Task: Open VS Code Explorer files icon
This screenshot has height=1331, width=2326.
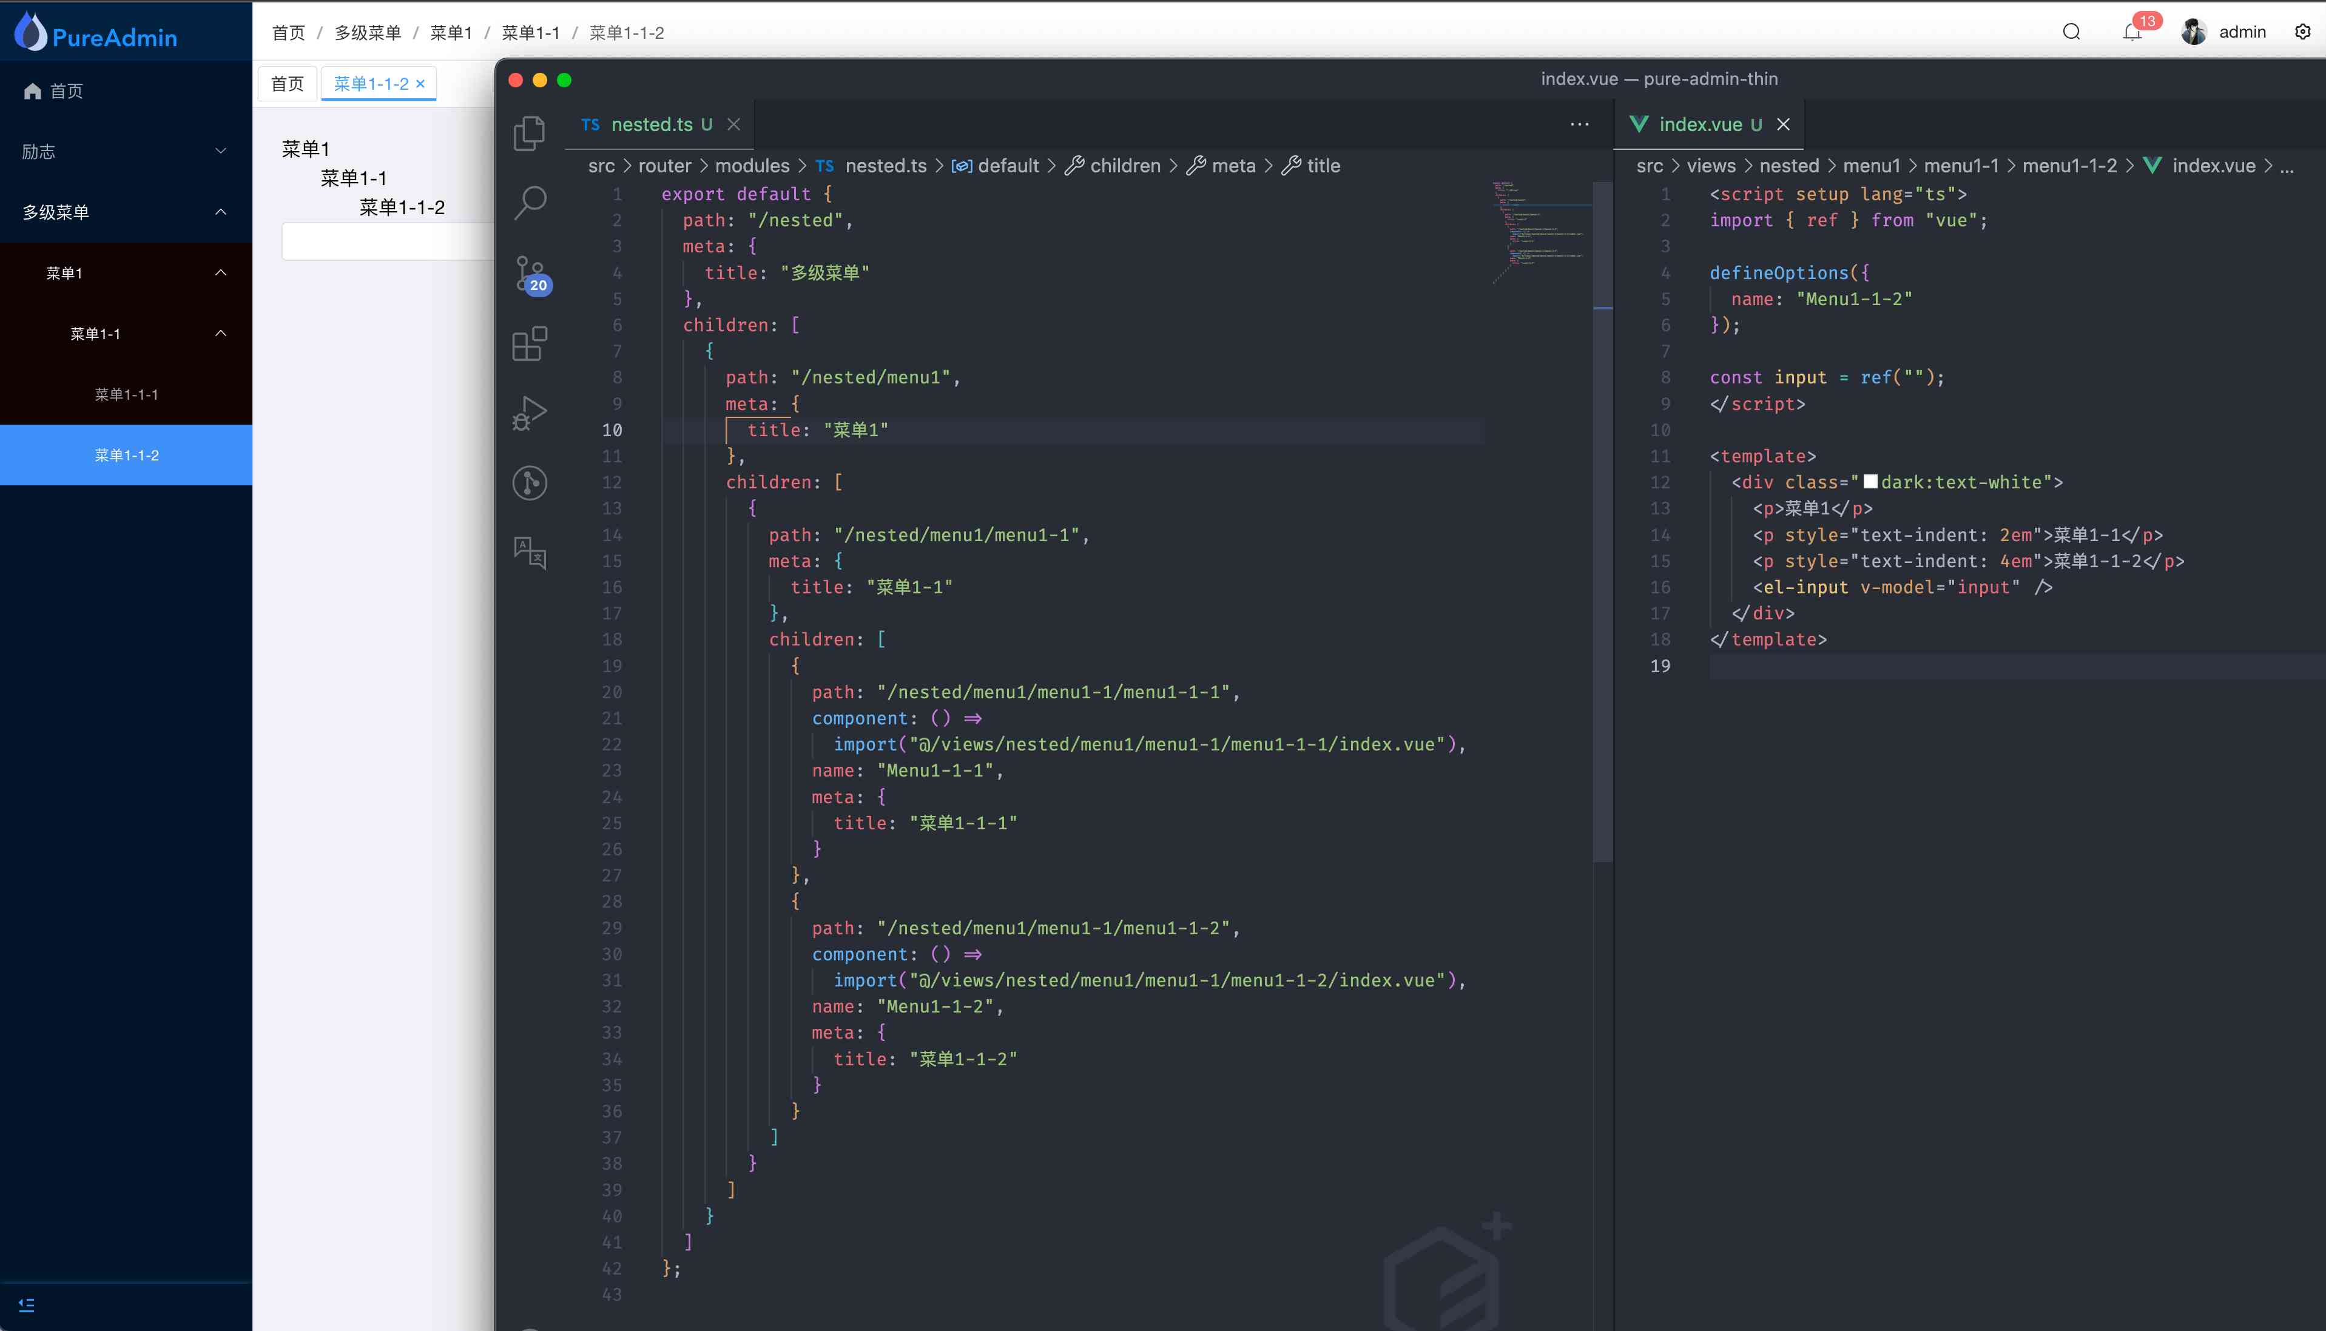Action: 529,133
